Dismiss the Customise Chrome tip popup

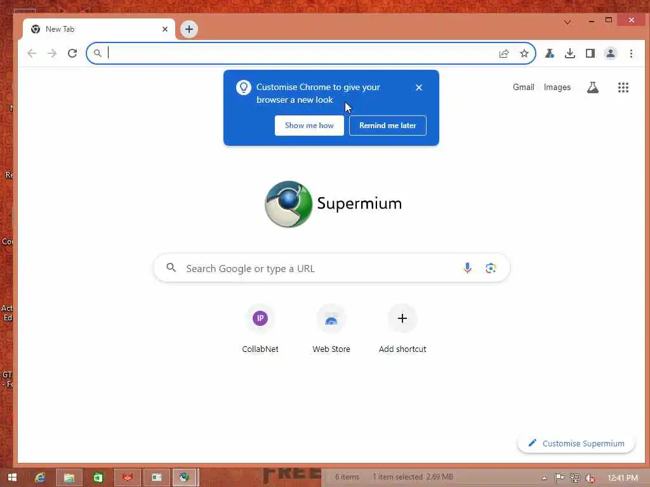pyautogui.click(x=419, y=88)
